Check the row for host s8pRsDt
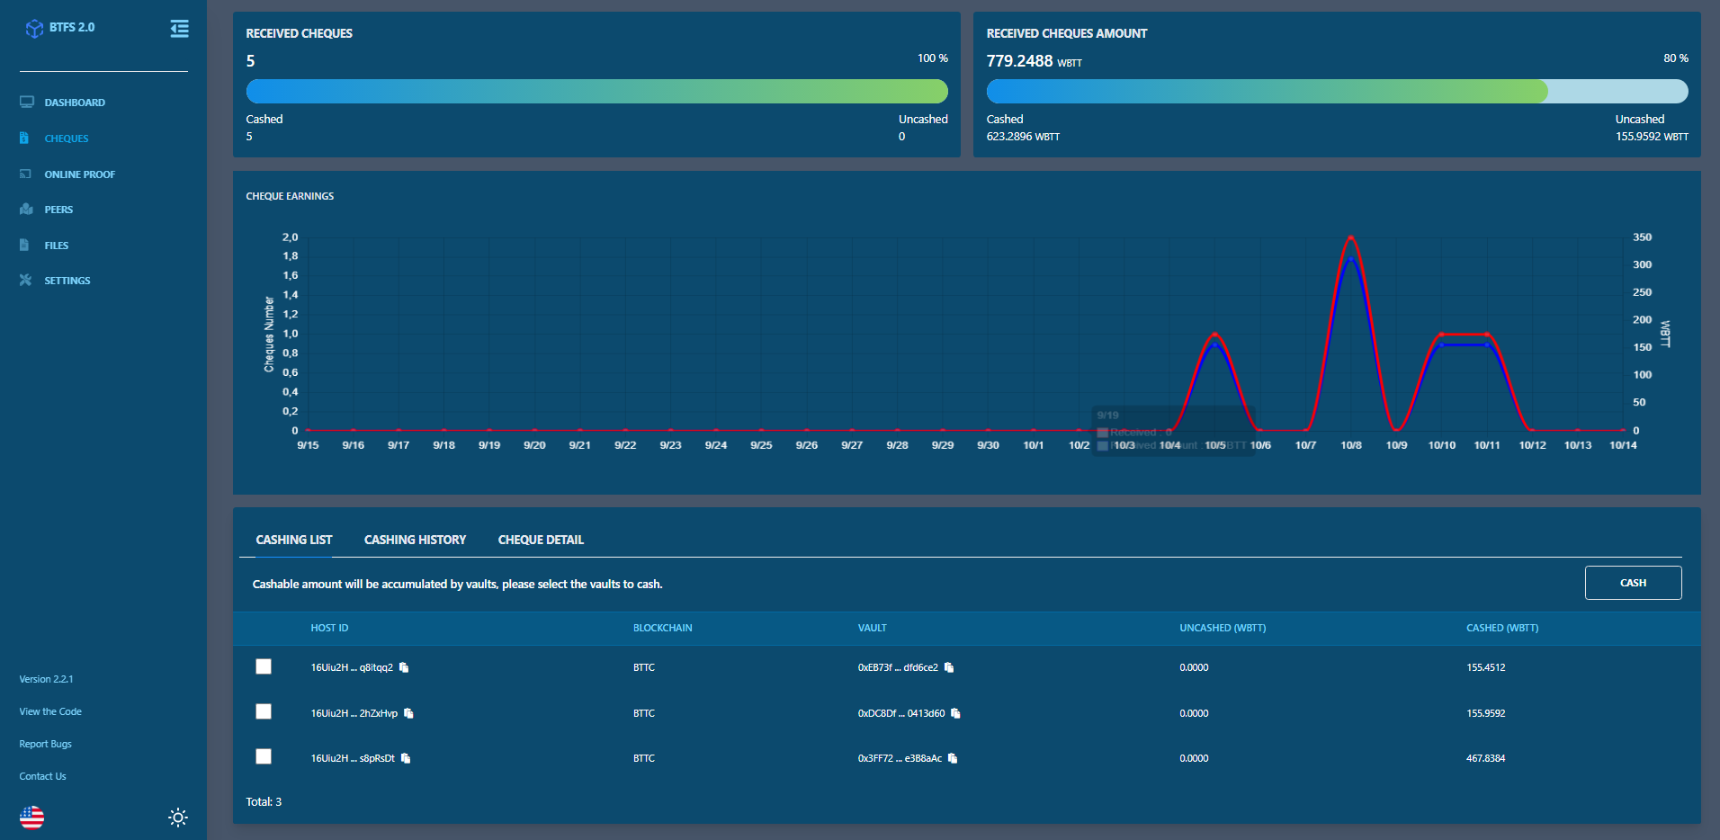This screenshot has height=840, width=1720. pyautogui.click(x=264, y=756)
